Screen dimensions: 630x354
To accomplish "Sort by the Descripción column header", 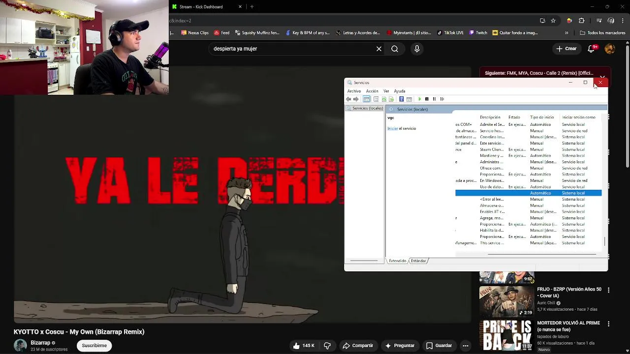I will pos(490,118).
